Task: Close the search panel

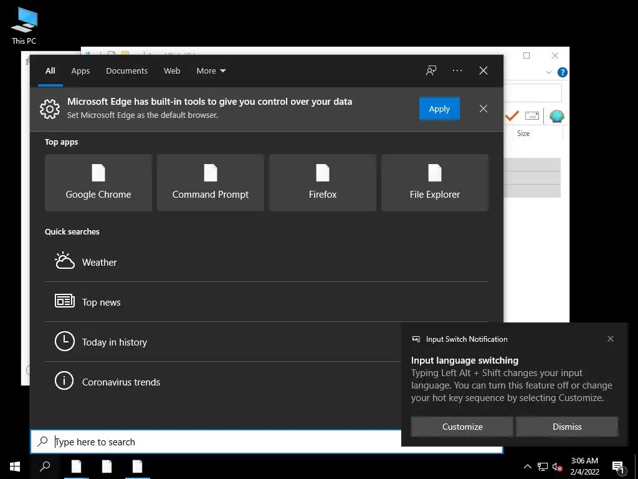Action: click(x=483, y=70)
